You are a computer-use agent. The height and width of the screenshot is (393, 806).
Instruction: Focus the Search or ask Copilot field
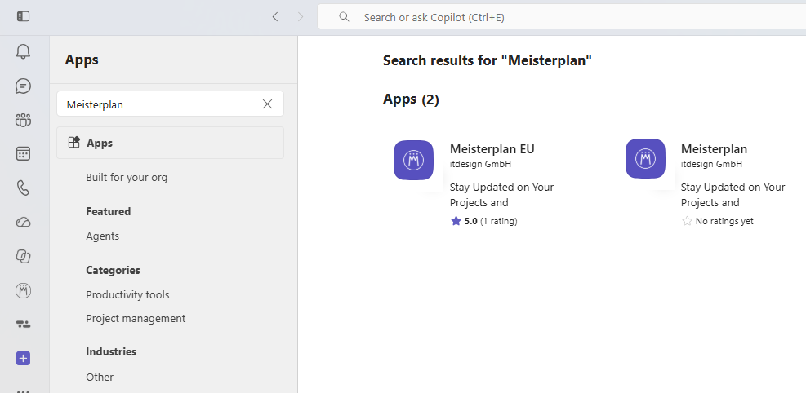[x=561, y=17]
